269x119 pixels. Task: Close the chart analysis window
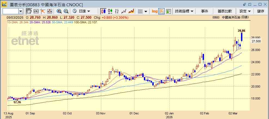pyautogui.click(x=265, y=4)
